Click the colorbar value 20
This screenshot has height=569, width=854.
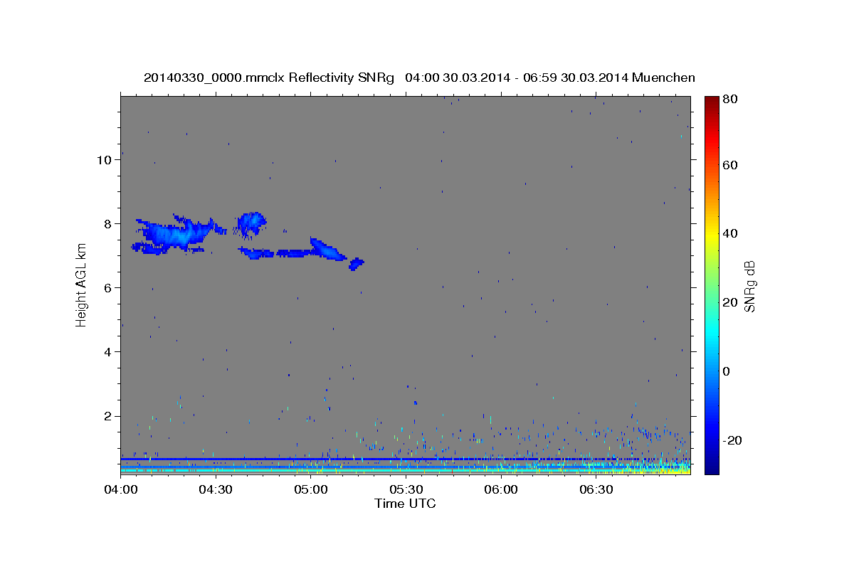[x=732, y=302]
